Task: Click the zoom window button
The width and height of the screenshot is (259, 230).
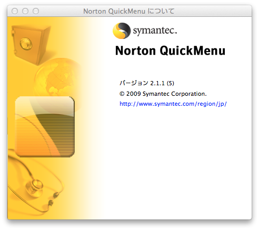Action: pyautogui.click(x=36, y=11)
